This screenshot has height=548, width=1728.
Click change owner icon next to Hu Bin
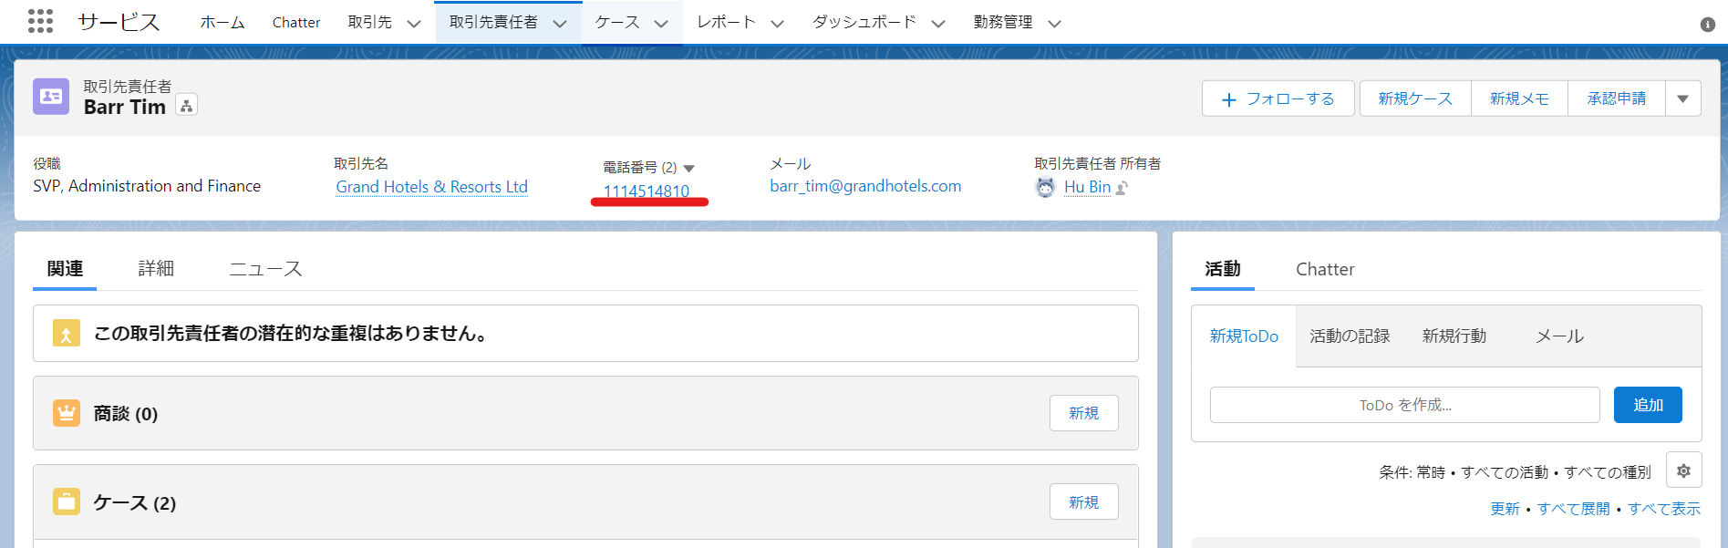click(1122, 188)
